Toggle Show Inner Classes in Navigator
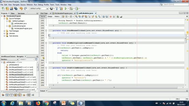Viewport: 189px width, 106px height. tap(20, 95)
